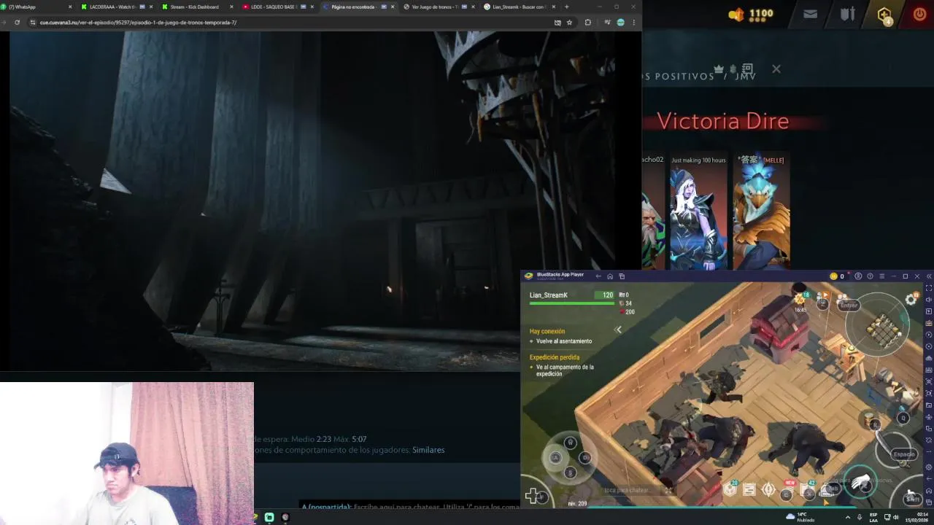Click the virtual joystick pad

tap(570, 457)
